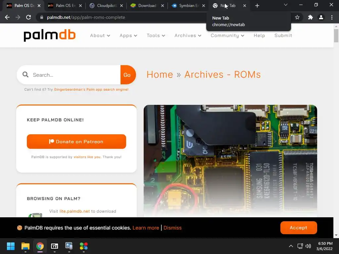Click the Donate on Patreon button
The image size is (339, 254).
click(x=76, y=142)
